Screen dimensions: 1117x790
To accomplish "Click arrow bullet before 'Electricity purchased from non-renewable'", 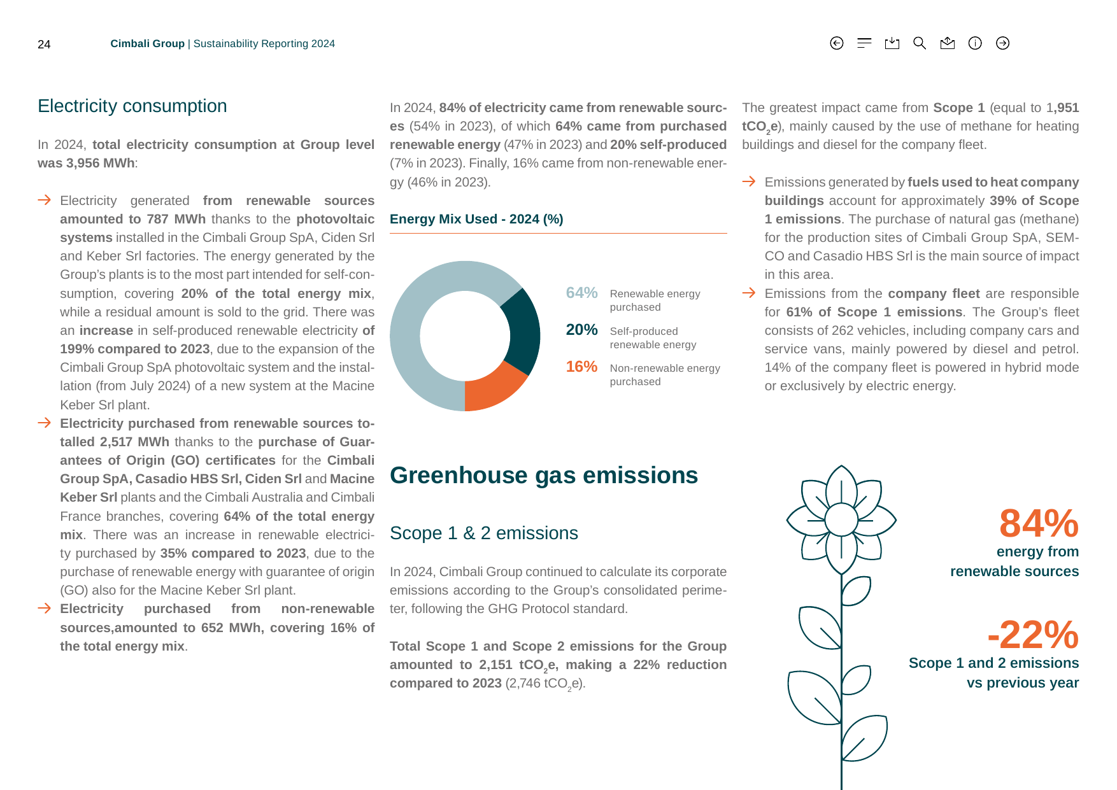I will (x=45, y=608).
